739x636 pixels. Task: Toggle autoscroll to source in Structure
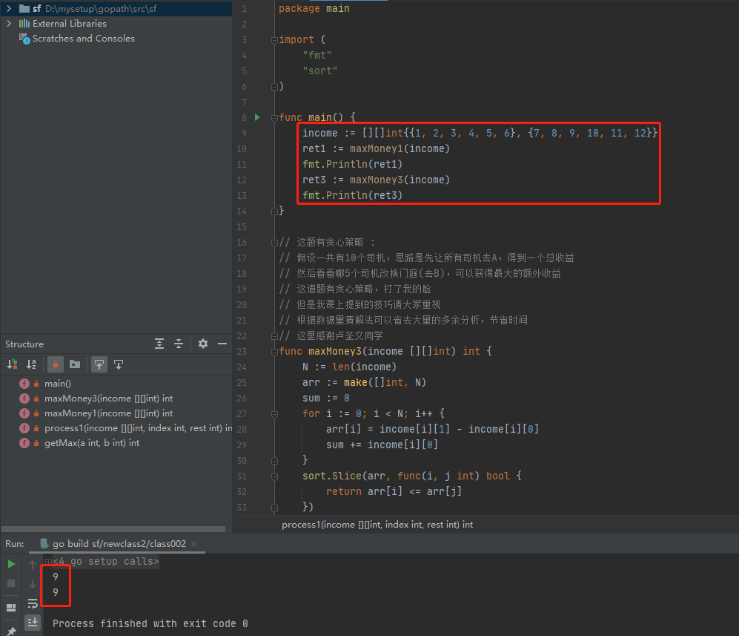coord(99,364)
